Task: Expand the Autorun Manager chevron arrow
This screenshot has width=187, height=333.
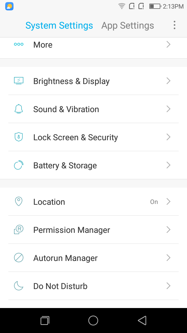Action: click(168, 258)
